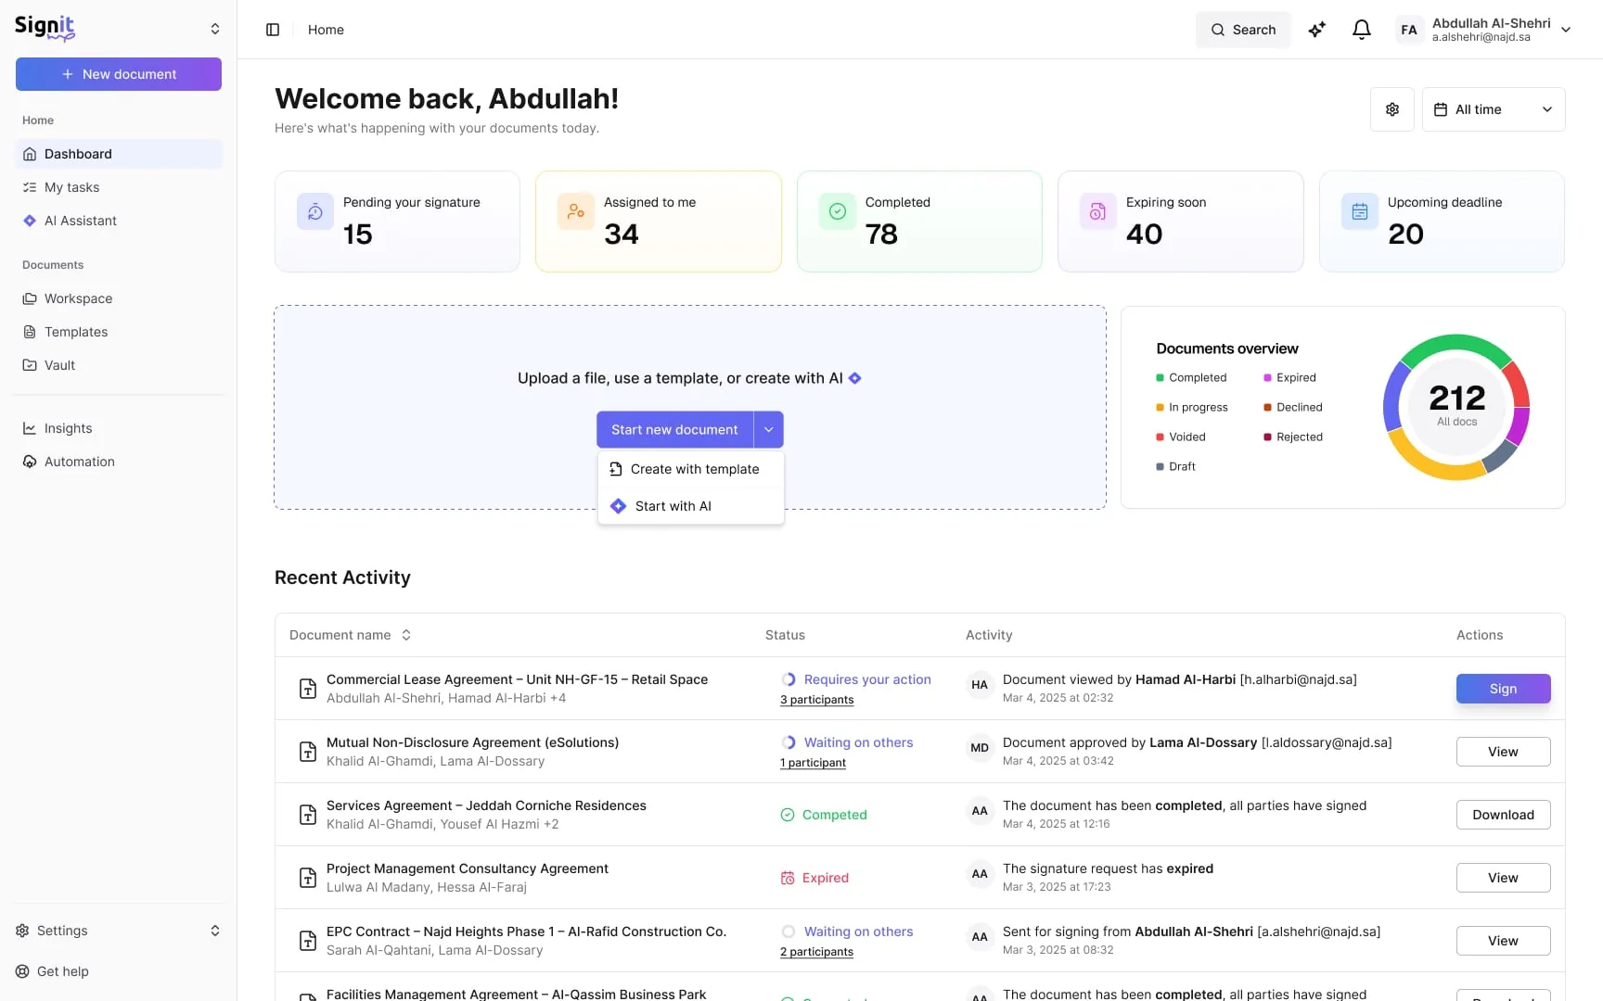1603x1001 pixels.
Task: Click the Completed legend swatch in Documents overview
Action: [x=1159, y=377]
